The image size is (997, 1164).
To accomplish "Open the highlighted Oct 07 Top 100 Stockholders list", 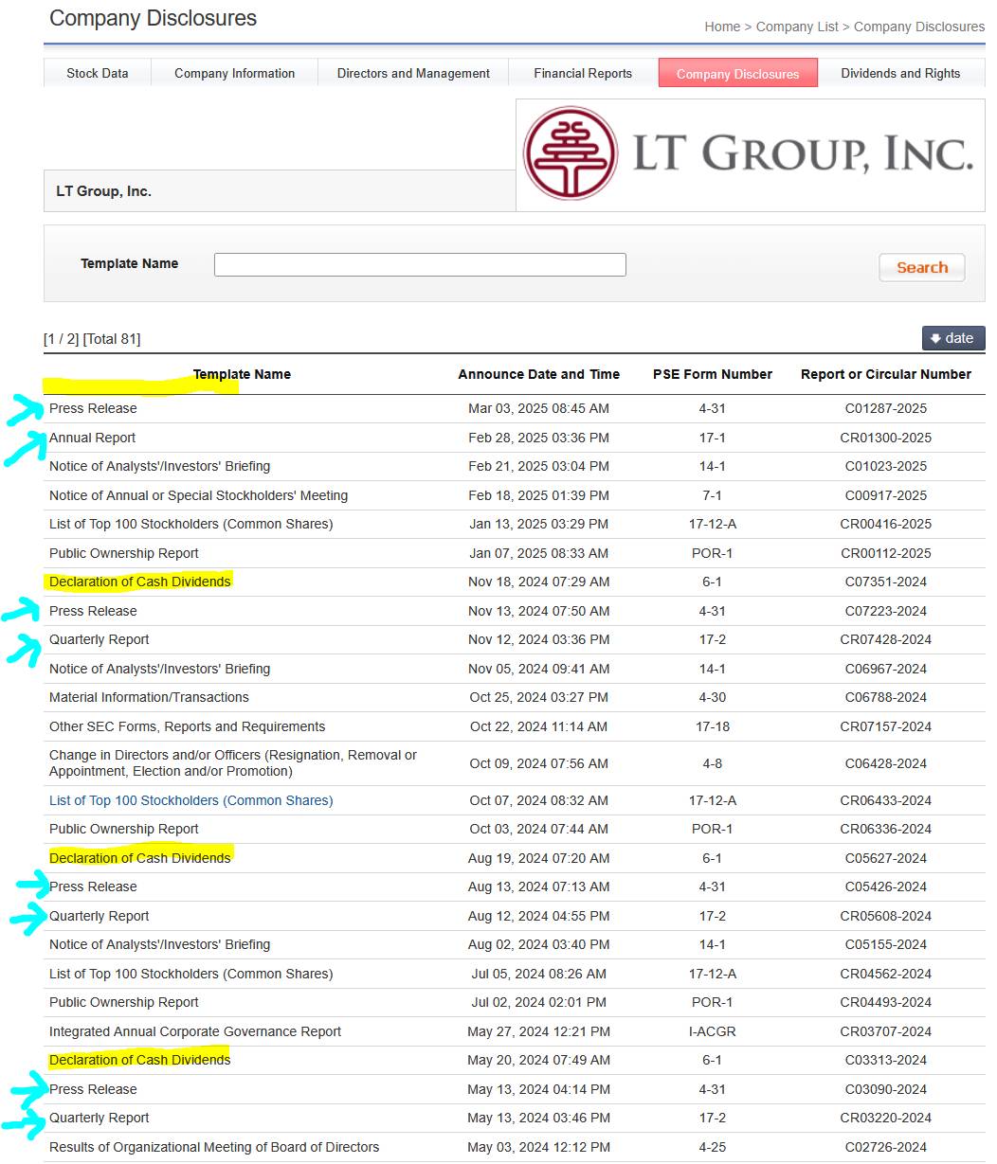I will [190, 800].
